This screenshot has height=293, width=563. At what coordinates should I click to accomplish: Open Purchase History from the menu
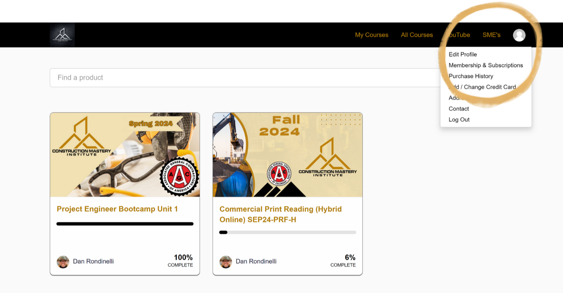pyautogui.click(x=471, y=76)
